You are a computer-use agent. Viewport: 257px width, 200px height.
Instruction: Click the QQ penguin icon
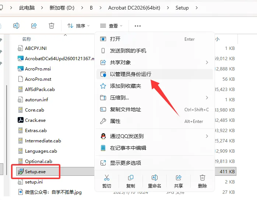[103, 136]
